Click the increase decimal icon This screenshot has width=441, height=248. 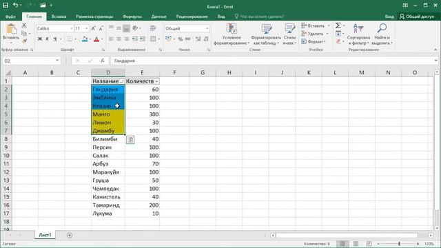[x=198, y=39]
